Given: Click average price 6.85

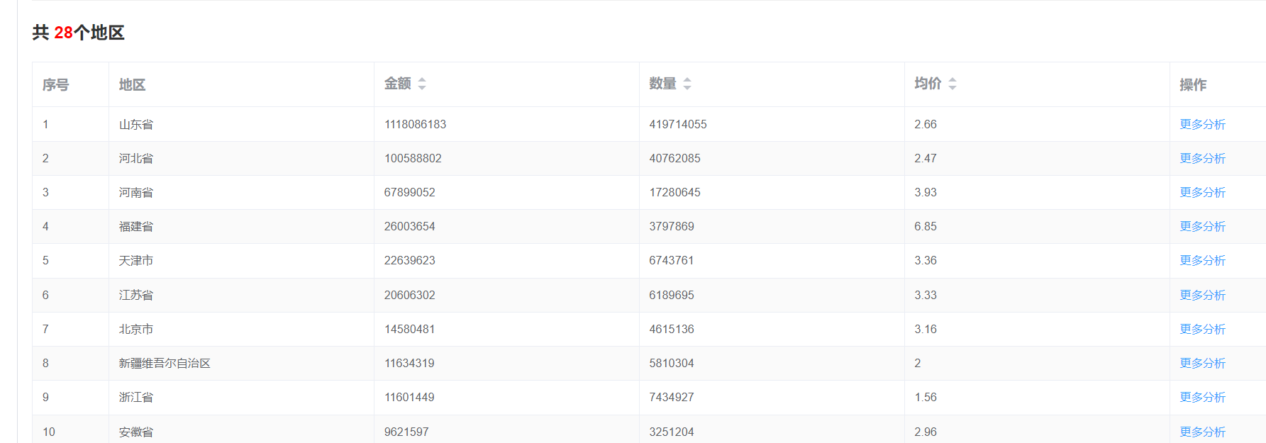Looking at the screenshot, I should [926, 226].
